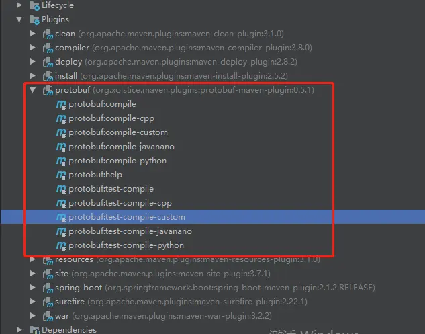Expand the install plugin arrow
This screenshot has height=334, width=425.
pos(33,76)
